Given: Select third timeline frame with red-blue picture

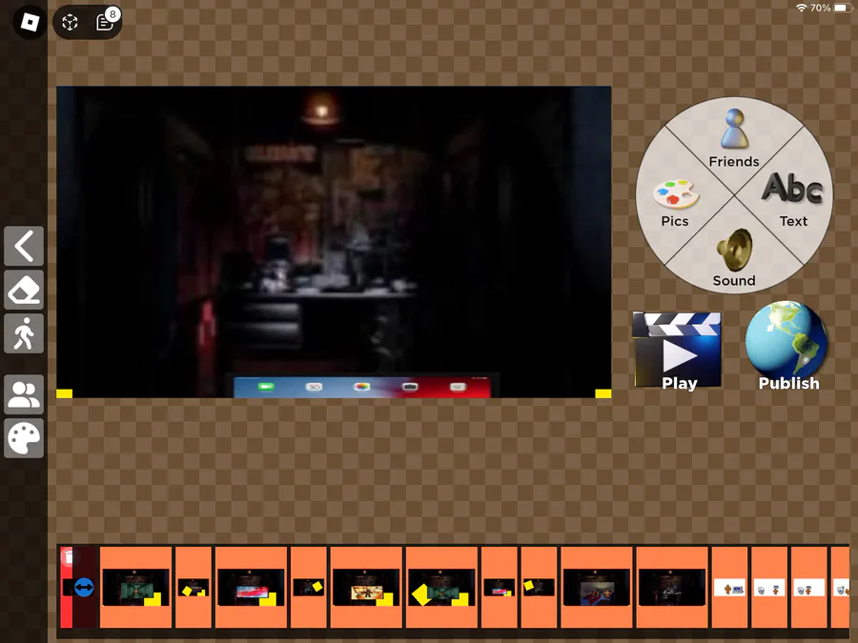Looking at the screenshot, I should pyautogui.click(x=251, y=587).
